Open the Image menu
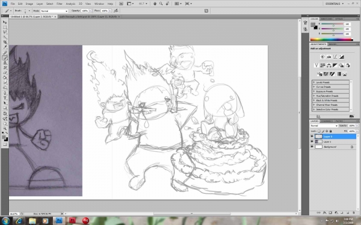361x225 pixels. (x=29, y=4)
